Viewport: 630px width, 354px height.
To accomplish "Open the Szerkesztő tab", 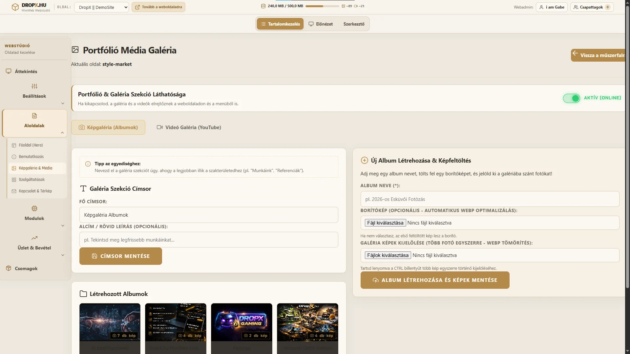I will tap(354, 24).
